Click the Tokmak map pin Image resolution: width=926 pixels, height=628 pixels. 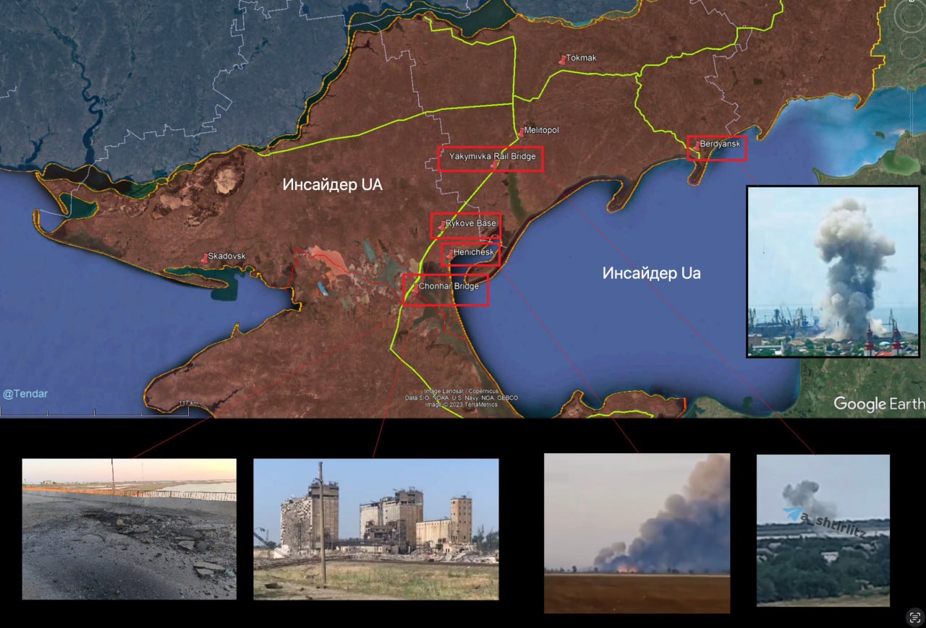(562, 60)
